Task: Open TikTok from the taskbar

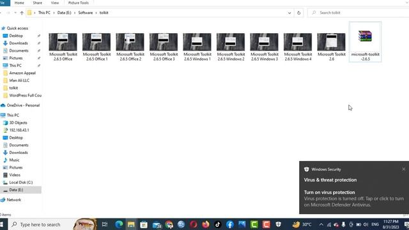Action: tap(218, 224)
